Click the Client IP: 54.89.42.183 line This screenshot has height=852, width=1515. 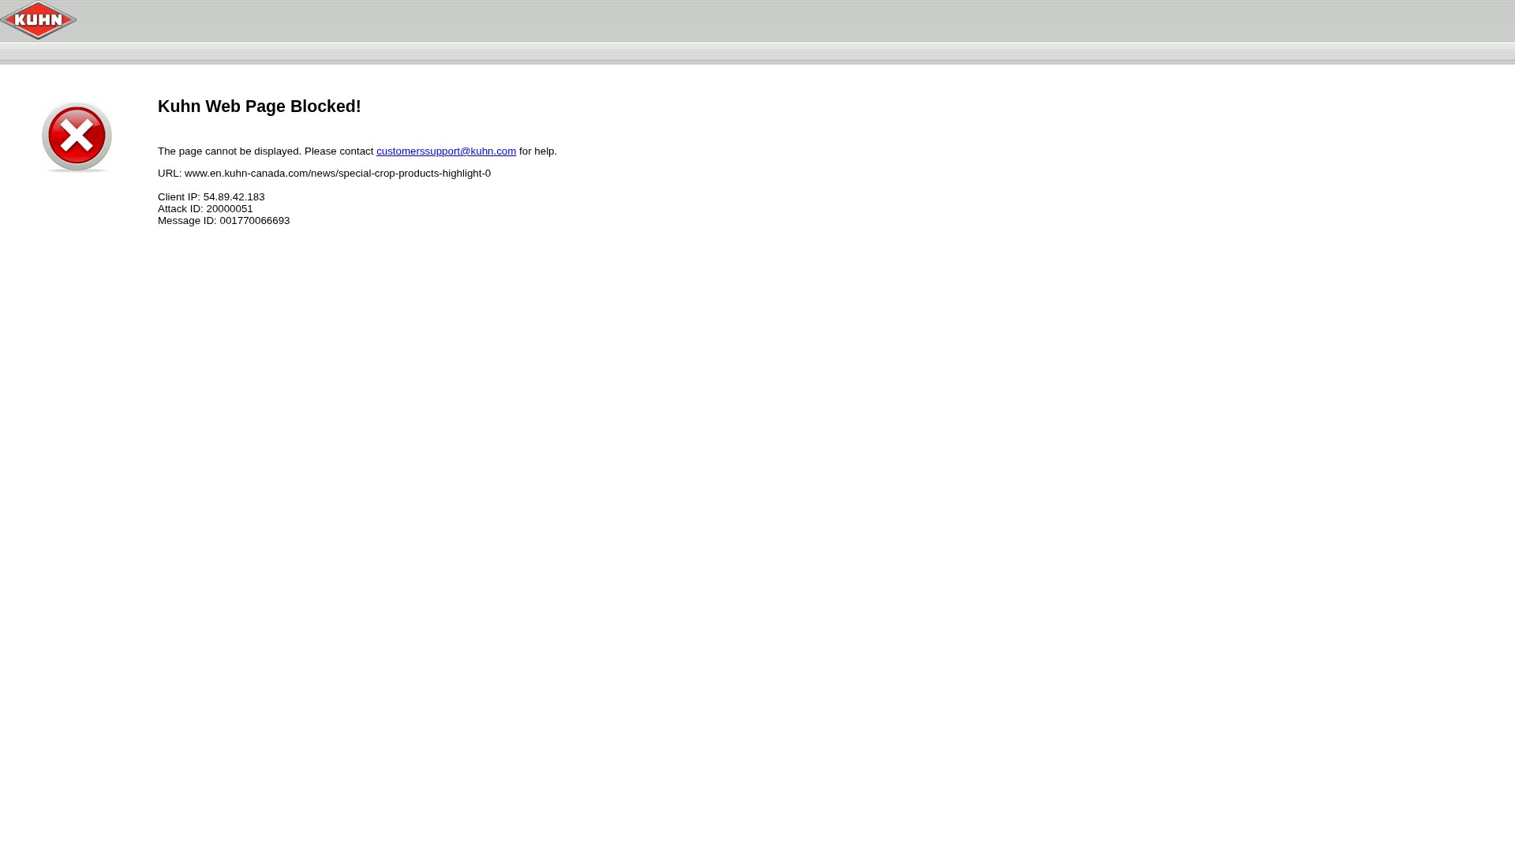(211, 197)
